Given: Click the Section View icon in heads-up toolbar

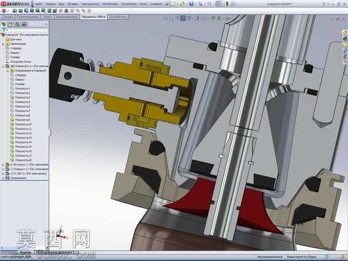Looking at the screenshot, I should point(183,18).
